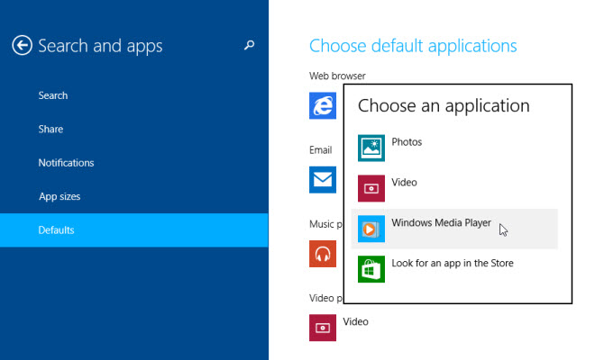This screenshot has height=360, width=595.
Task: Select the highlighted Defaults sidebar item
Action: pos(56,230)
